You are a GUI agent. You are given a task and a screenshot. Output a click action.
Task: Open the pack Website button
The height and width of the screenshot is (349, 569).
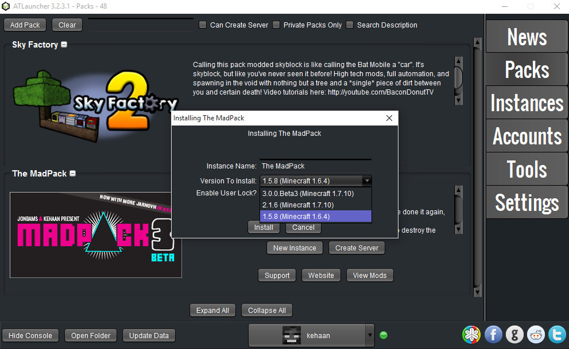321,276
